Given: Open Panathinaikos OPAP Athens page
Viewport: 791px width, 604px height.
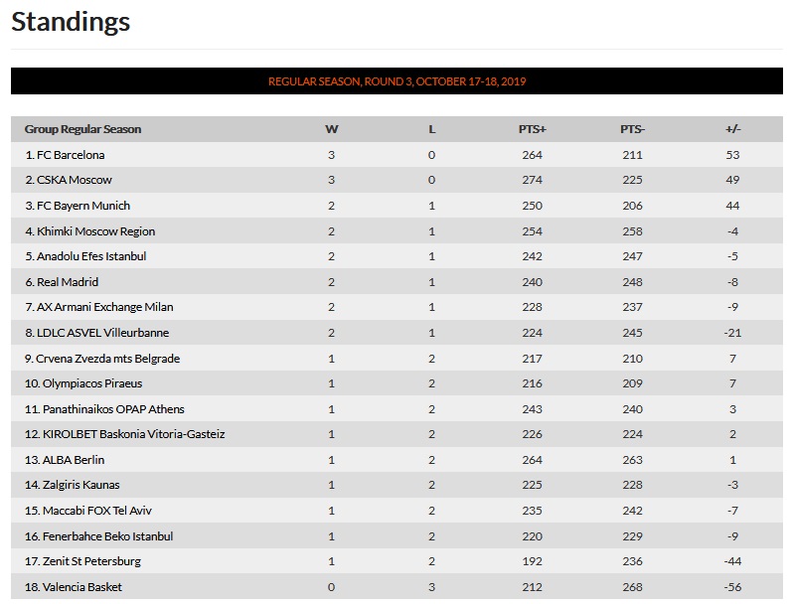Looking at the screenshot, I should (x=109, y=409).
